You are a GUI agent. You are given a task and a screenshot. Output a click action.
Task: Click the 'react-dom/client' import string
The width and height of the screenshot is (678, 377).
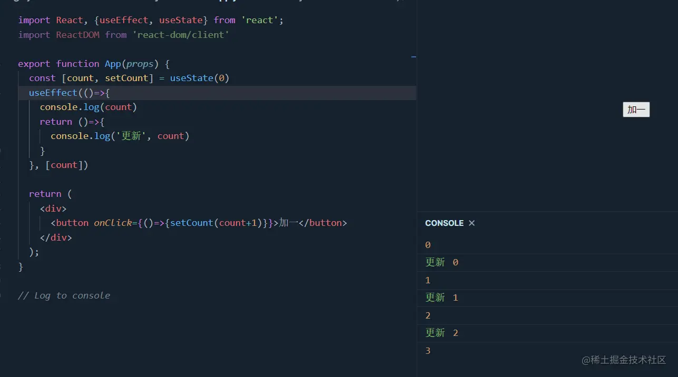(x=181, y=35)
